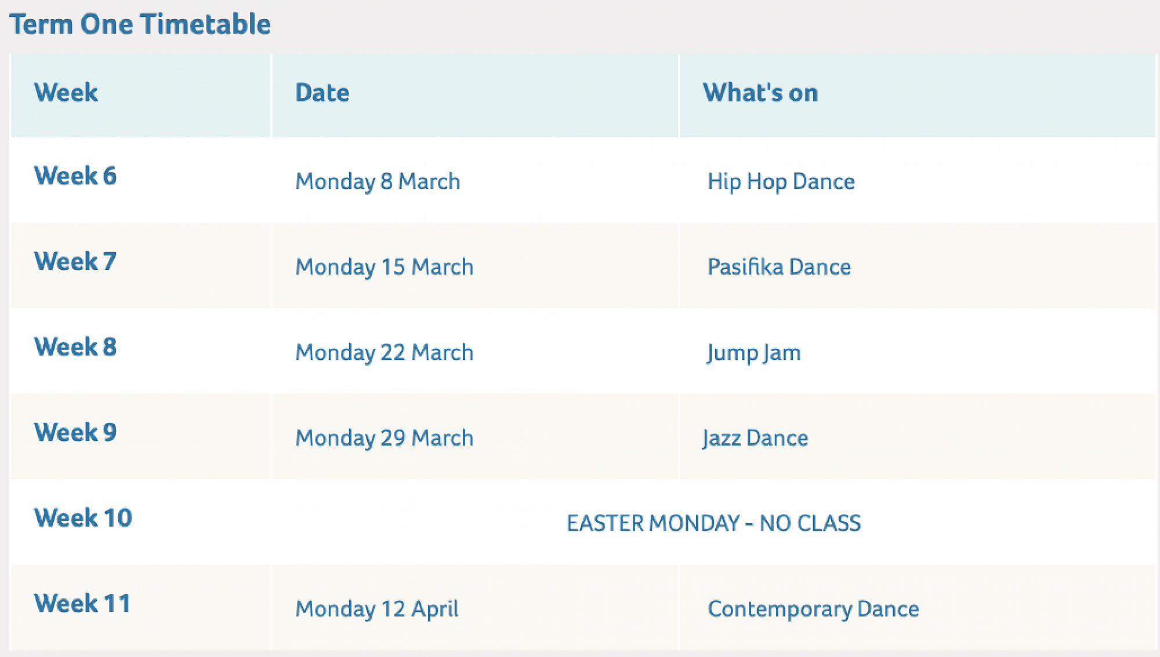Select the Week 9 row label

pos(75,432)
